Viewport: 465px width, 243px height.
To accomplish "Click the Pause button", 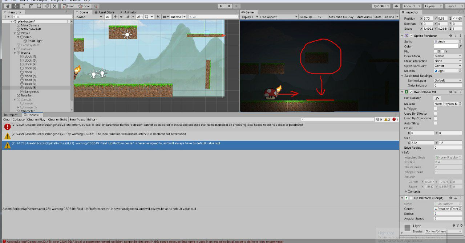I will pos(229,6).
